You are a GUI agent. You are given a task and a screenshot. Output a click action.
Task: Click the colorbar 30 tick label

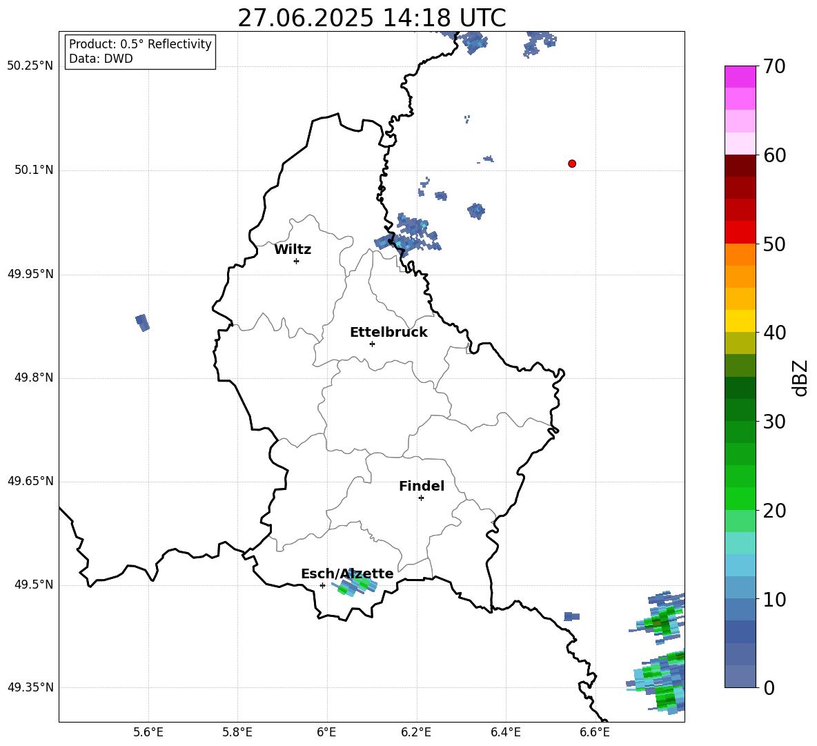tap(774, 422)
